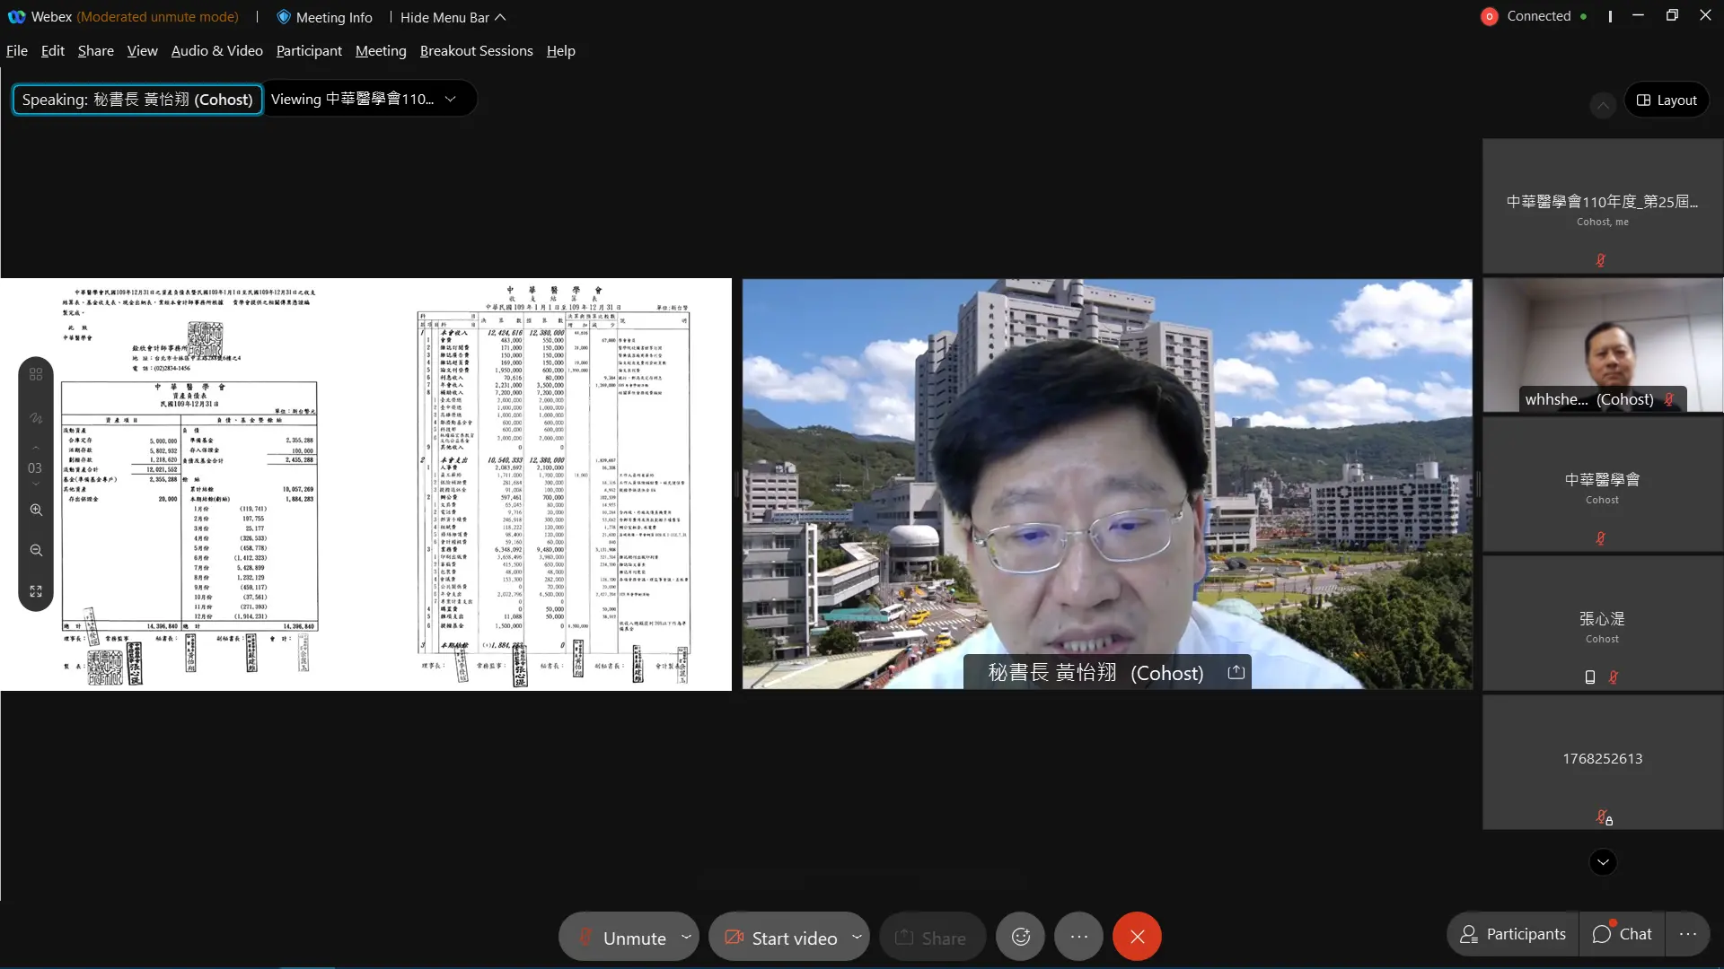
Task: Open the Chat panel
Action: (x=1623, y=934)
